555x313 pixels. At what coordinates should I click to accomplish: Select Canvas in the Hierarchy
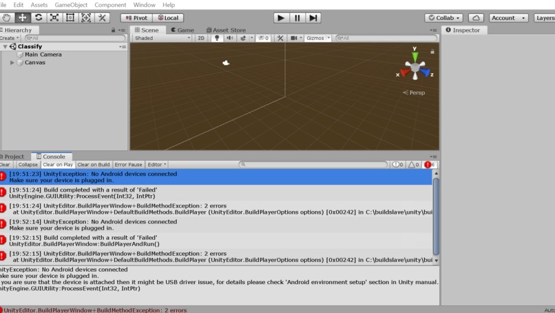[x=35, y=62]
